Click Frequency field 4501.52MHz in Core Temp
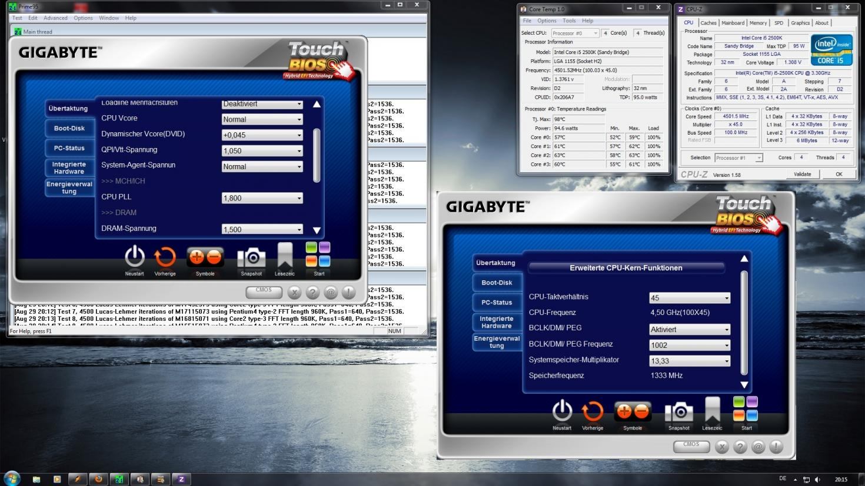The image size is (865, 486). [x=608, y=70]
